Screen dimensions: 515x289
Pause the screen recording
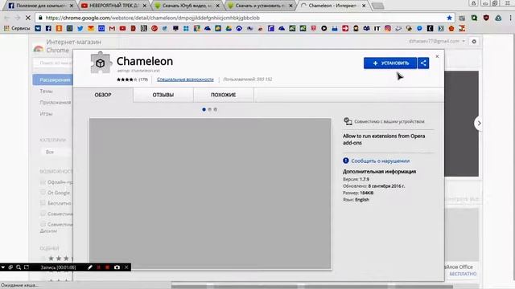pos(98,267)
